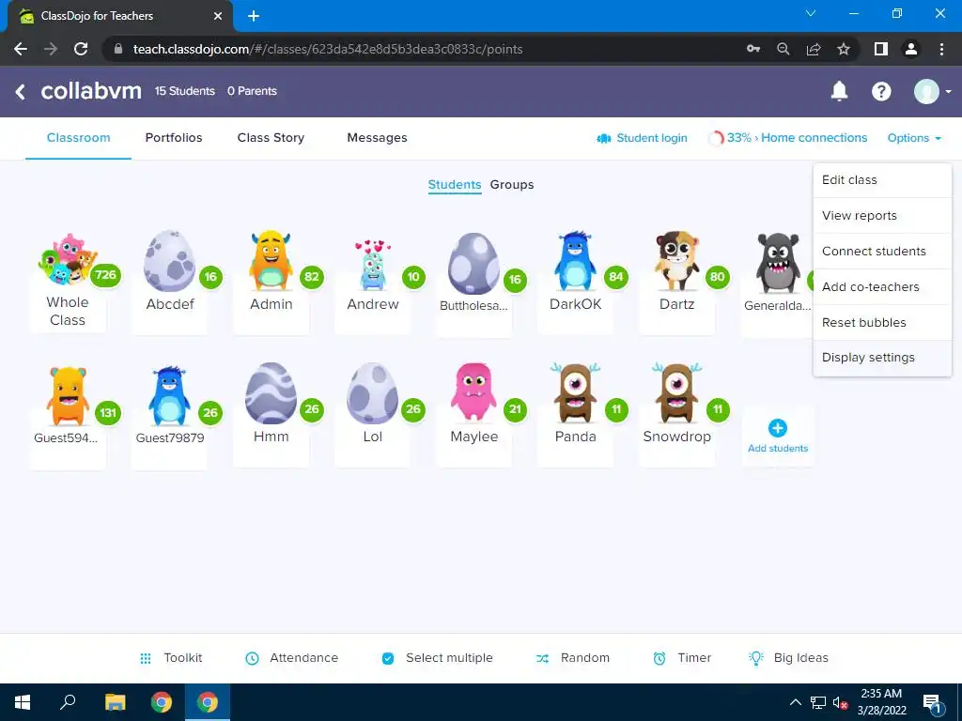Screen dimensions: 962x721
Task: Click Hmm's striped egg avatar
Action: coord(271,393)
